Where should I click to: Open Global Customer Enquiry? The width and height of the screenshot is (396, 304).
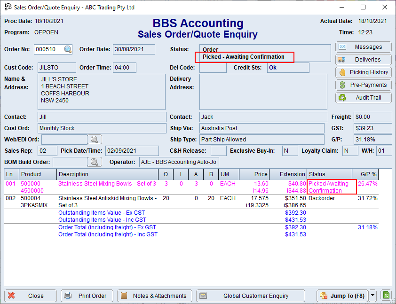click(x=249, y=296)
